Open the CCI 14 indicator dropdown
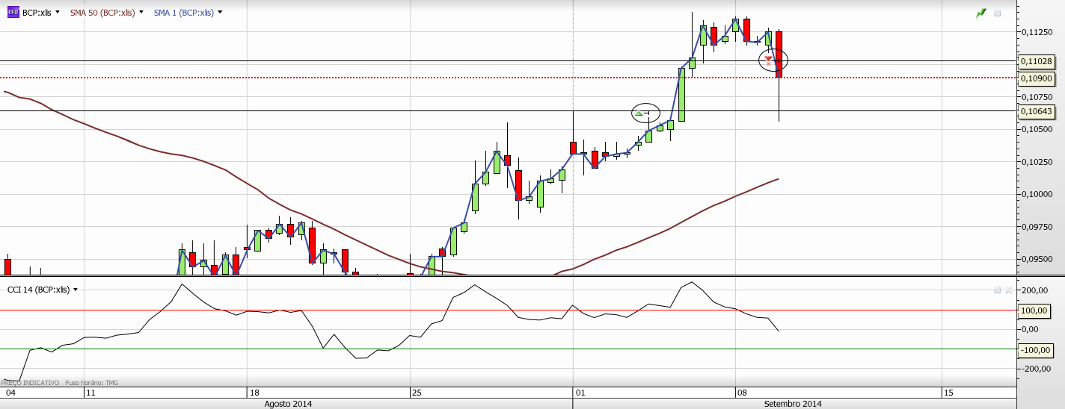Screen dimensions: 1065x409 point(76,290)
